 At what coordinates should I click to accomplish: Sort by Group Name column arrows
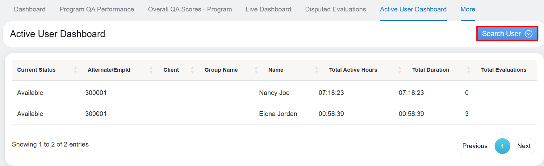[256, 70]
